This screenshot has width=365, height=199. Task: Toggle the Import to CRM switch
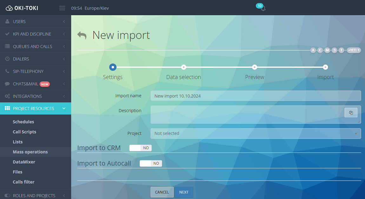pos(141,148)
